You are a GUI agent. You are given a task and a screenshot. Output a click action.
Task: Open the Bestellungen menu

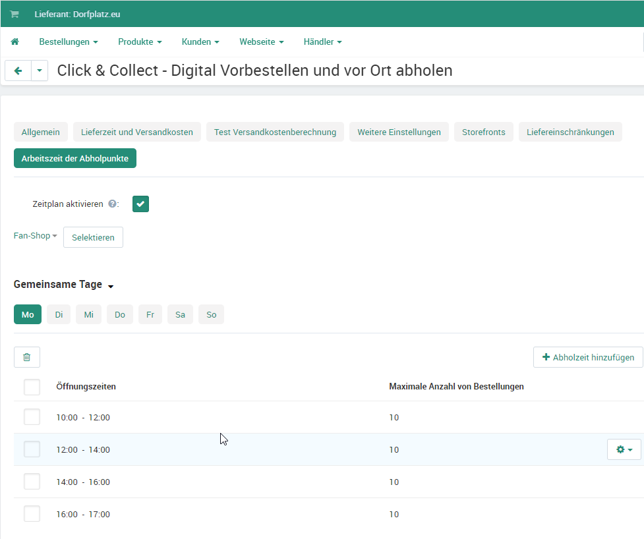pos(68,42)
